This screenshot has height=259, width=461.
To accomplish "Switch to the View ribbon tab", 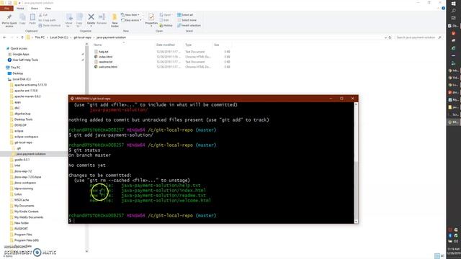I will tap(48, 8).
